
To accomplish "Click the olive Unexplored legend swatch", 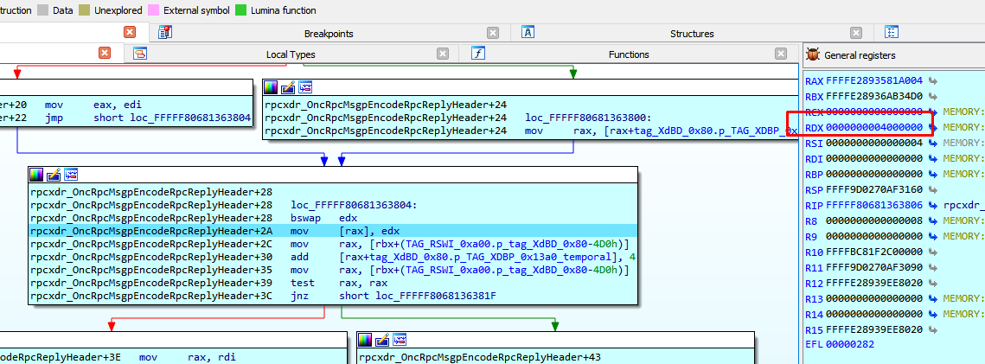I will point(82,10).
